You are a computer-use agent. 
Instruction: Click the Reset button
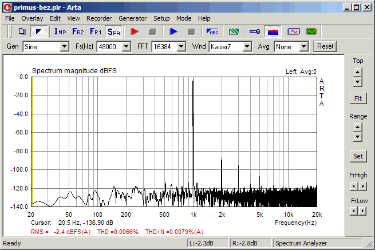(325, 46)
